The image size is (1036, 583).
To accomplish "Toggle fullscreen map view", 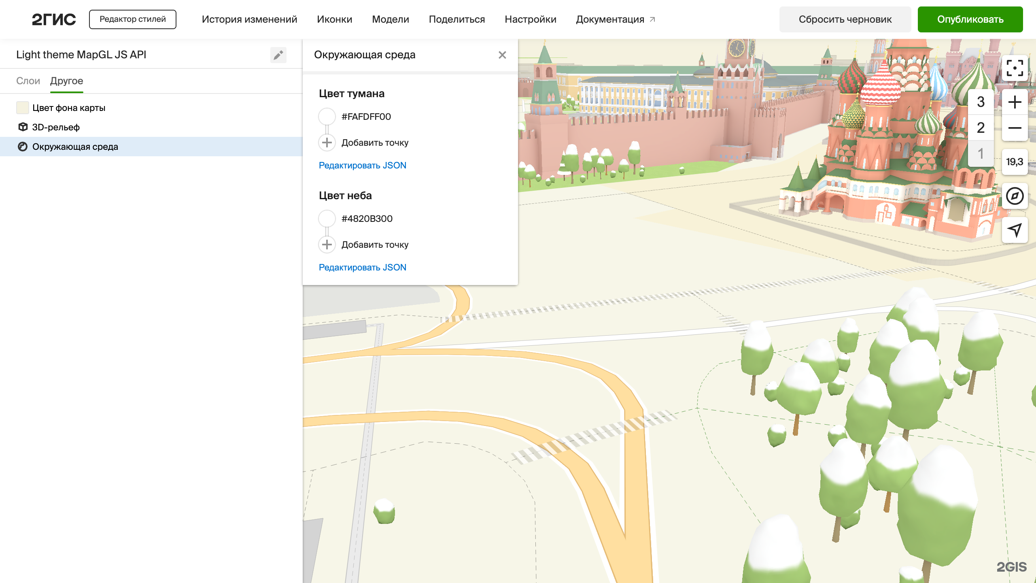I will click(x=1015, y=68).
